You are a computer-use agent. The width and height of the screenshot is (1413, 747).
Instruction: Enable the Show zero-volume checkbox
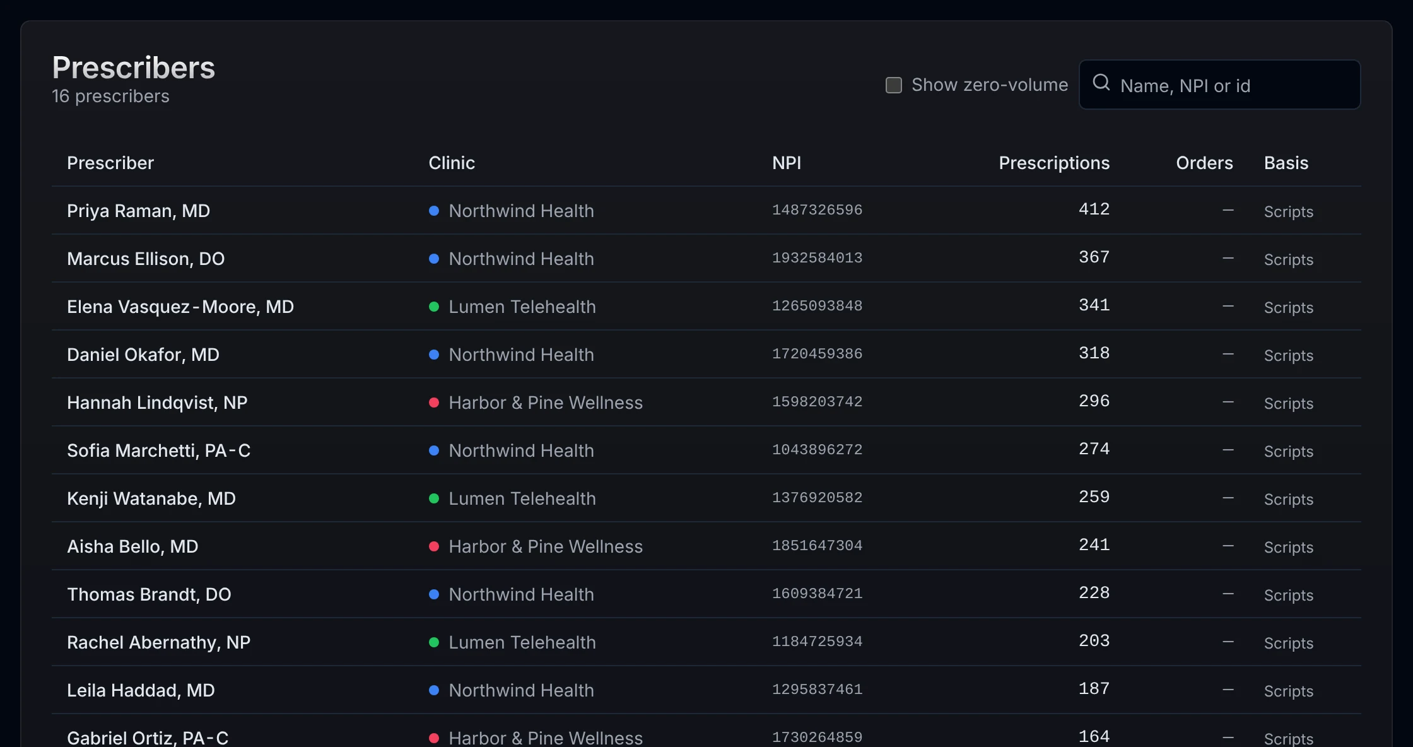point(894,85)
